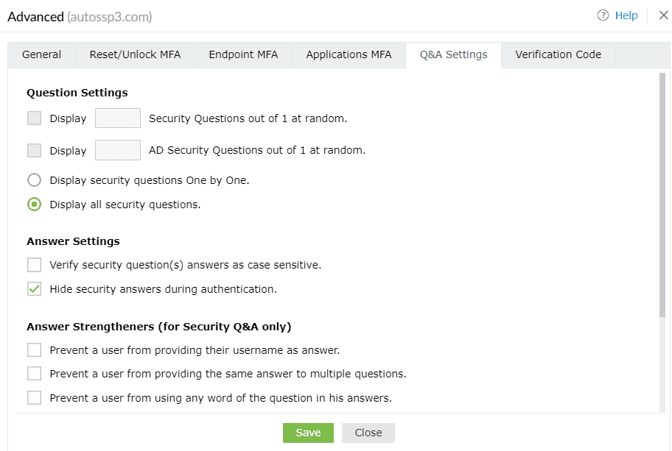Select the Q&A Settings tab

453,54
